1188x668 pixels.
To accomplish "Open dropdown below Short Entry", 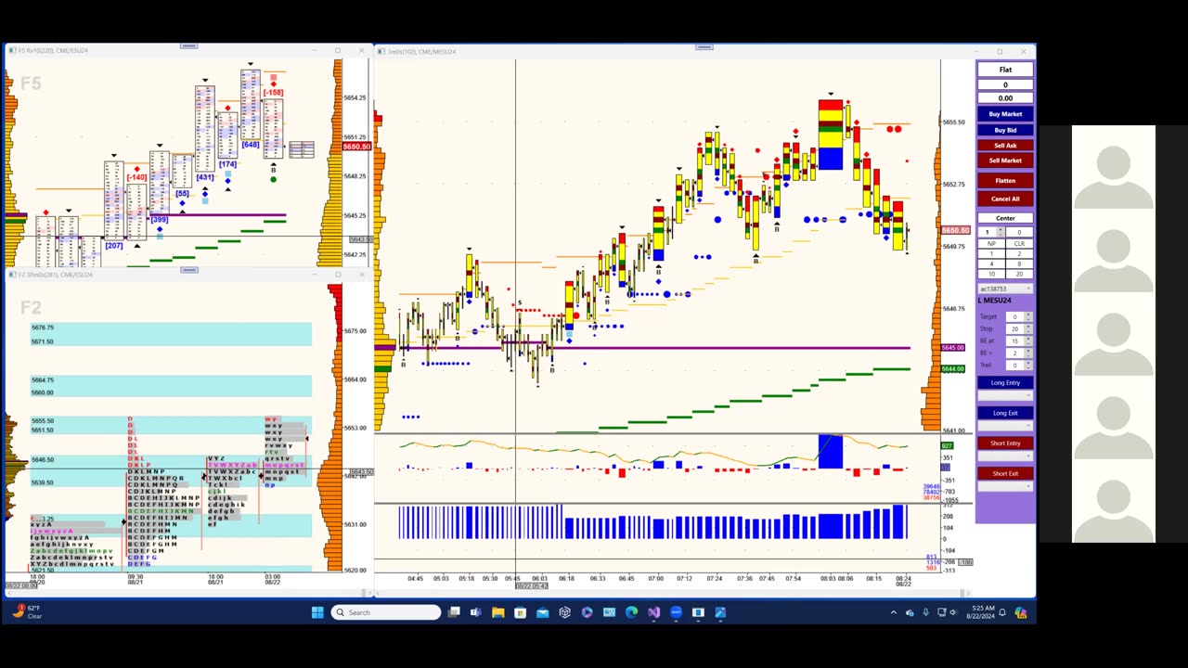I will tap(1005, 456).
